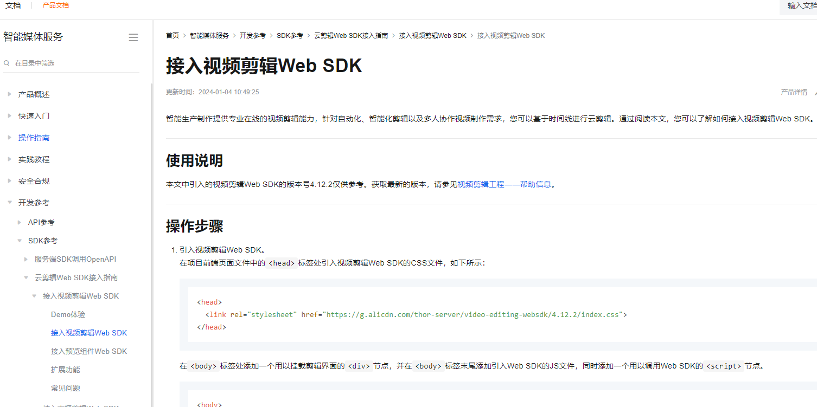Click the step text 引入视频剪辑Web SDK。

click(222, 250)
